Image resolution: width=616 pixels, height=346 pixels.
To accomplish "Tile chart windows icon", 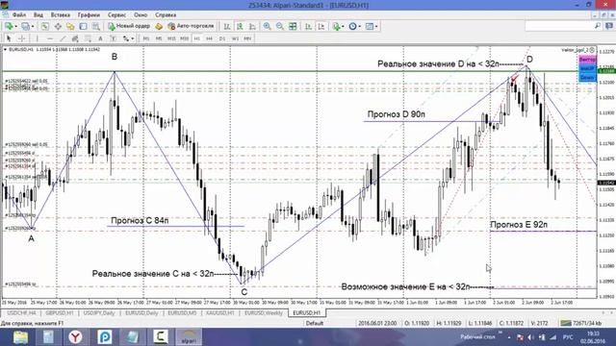I will 293,26.
